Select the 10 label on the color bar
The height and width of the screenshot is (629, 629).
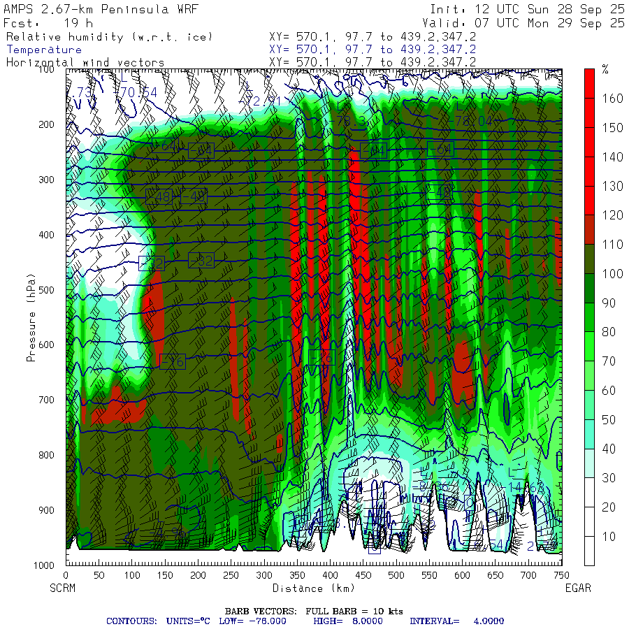(x=609, y=537)
